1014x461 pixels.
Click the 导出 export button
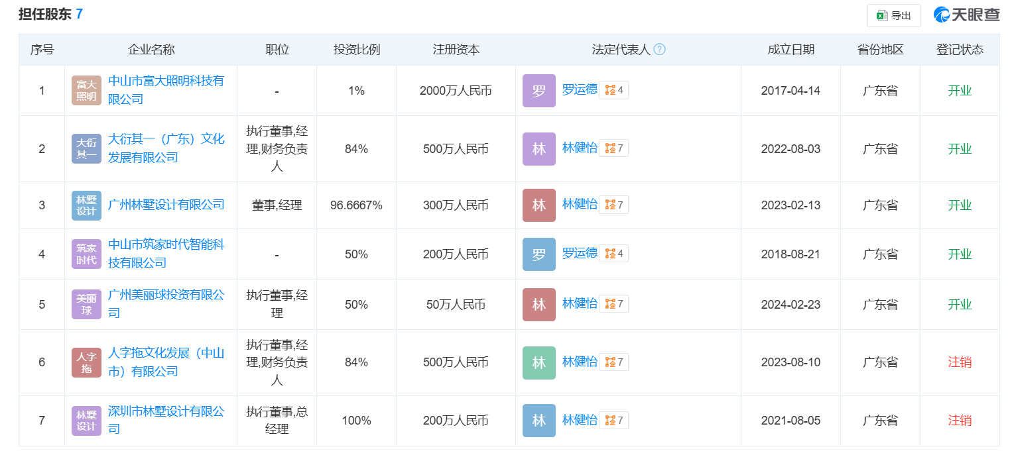pyautogui.click(x=893, y=16)
